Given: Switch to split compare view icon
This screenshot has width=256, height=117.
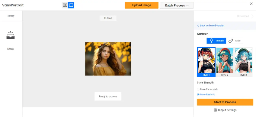Looking at the screenshot, I should 65,5.
